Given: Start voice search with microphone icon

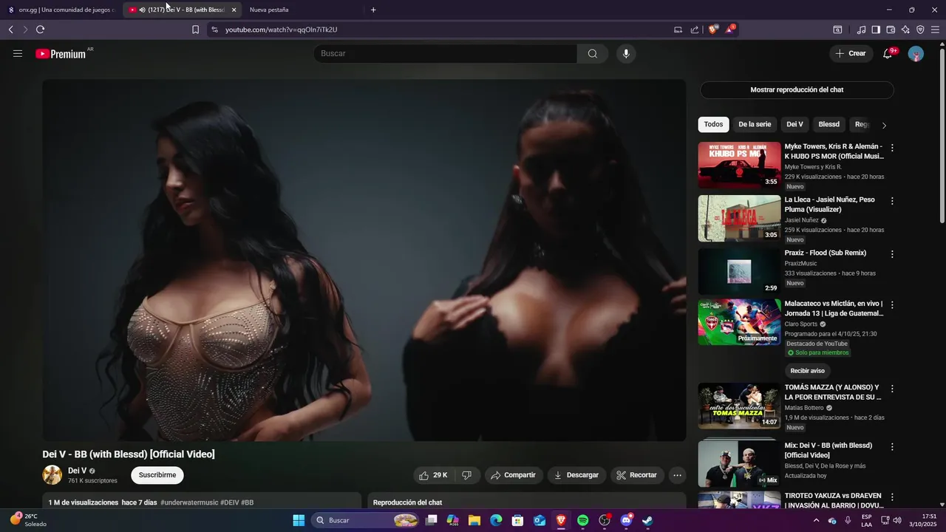Looking at the screenshot, I should 626,53.
